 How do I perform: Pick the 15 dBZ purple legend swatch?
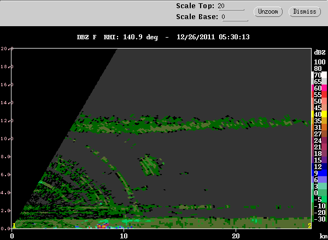coord(324,160)
